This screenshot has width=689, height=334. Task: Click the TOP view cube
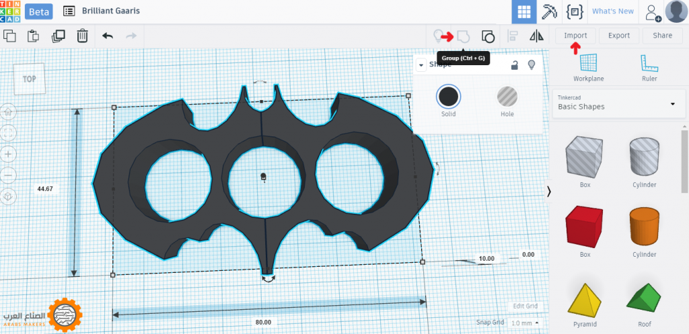point(30,79)
